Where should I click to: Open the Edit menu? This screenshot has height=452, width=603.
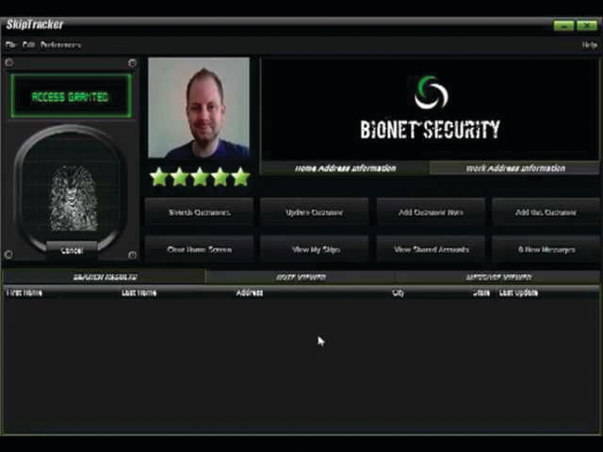[28, 44]
